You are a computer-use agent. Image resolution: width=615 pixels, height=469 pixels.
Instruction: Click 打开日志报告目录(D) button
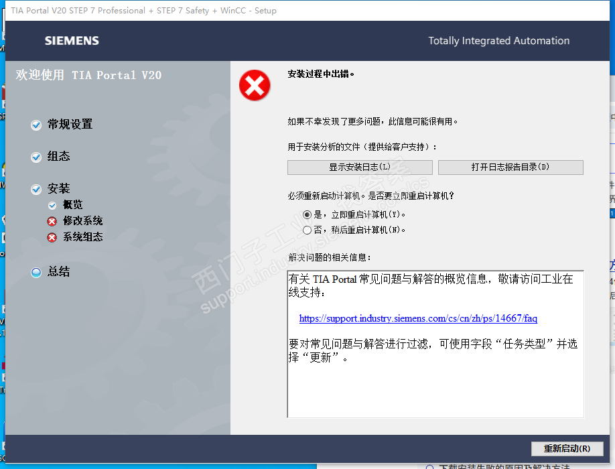510,167
